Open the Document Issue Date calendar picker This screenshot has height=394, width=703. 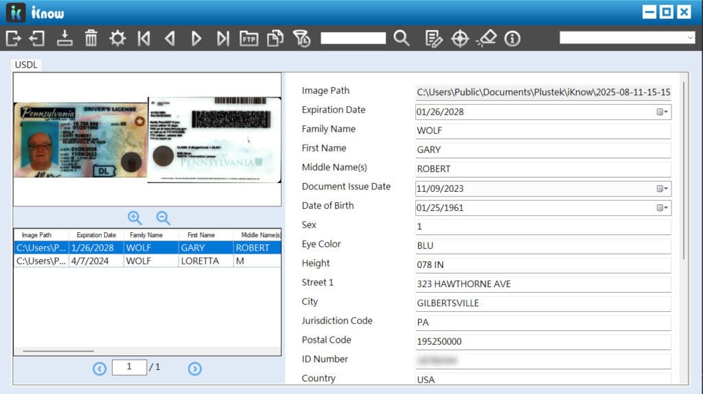(x=662, y=188)
